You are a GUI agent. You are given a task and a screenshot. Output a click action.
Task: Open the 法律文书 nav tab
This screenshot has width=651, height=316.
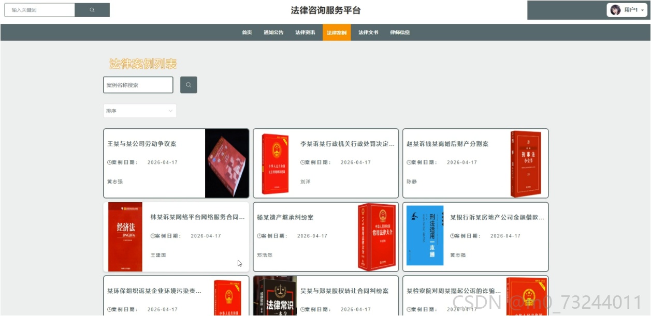tap(368, 33)
